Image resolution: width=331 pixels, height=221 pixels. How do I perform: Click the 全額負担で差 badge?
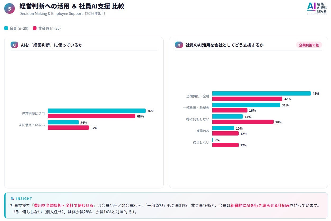(309, 45)
